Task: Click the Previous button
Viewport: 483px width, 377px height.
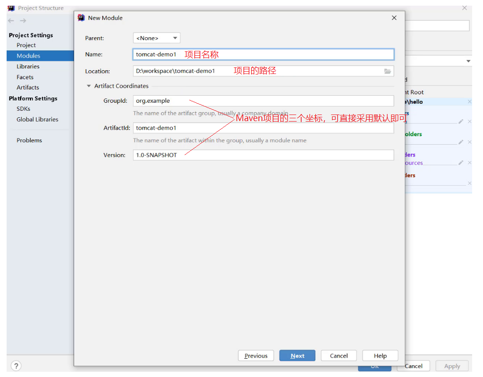Action: [256, 355]
